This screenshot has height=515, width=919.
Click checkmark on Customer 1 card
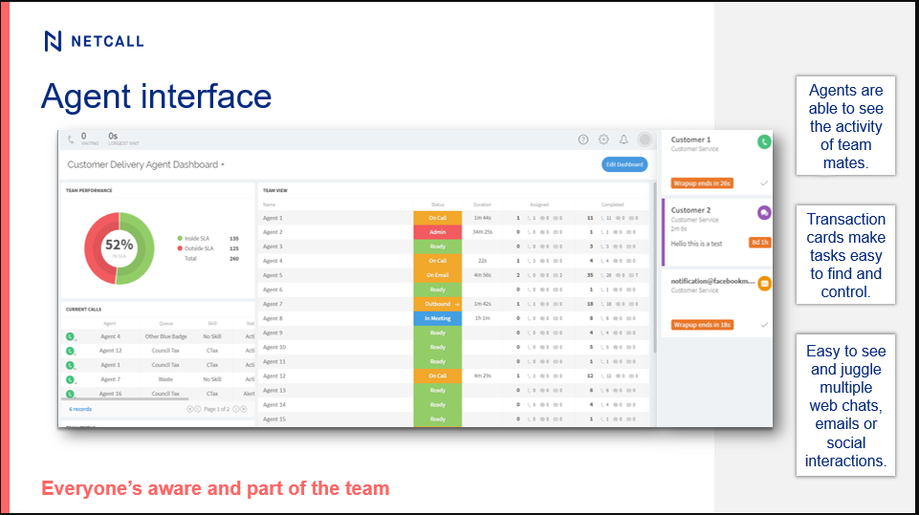[x=764, y=183]
